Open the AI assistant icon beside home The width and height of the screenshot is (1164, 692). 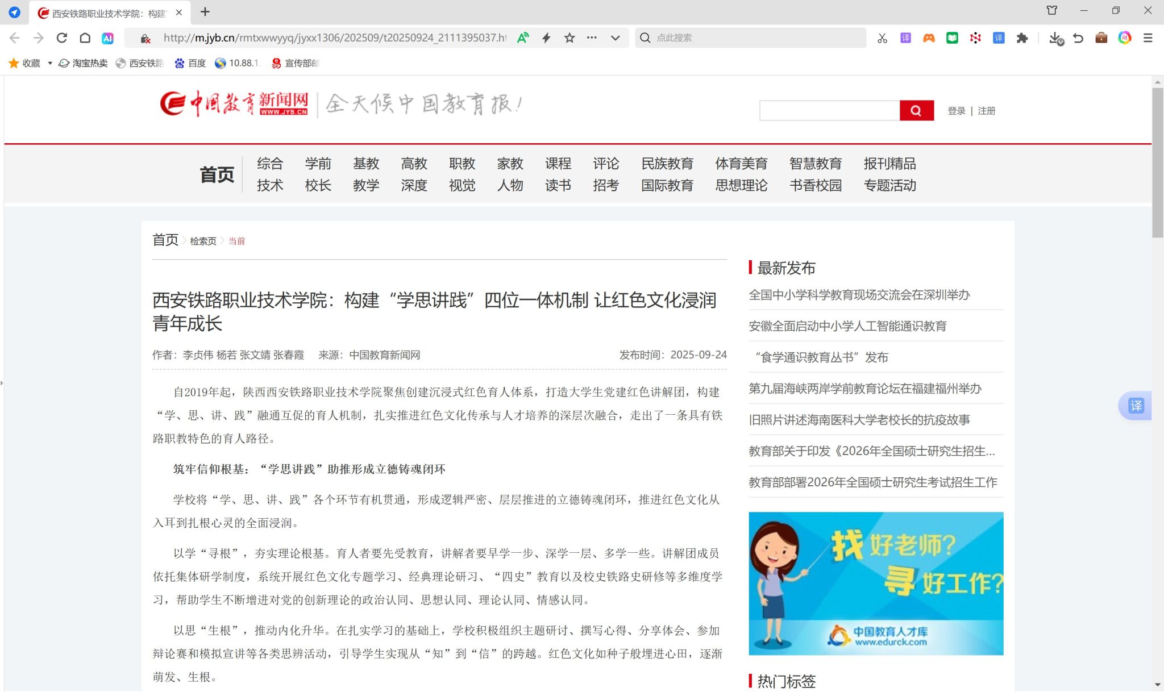coord(107,38)
